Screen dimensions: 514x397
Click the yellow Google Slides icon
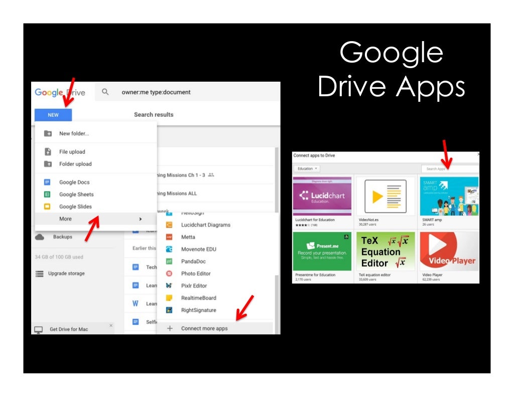coord(47,207)
